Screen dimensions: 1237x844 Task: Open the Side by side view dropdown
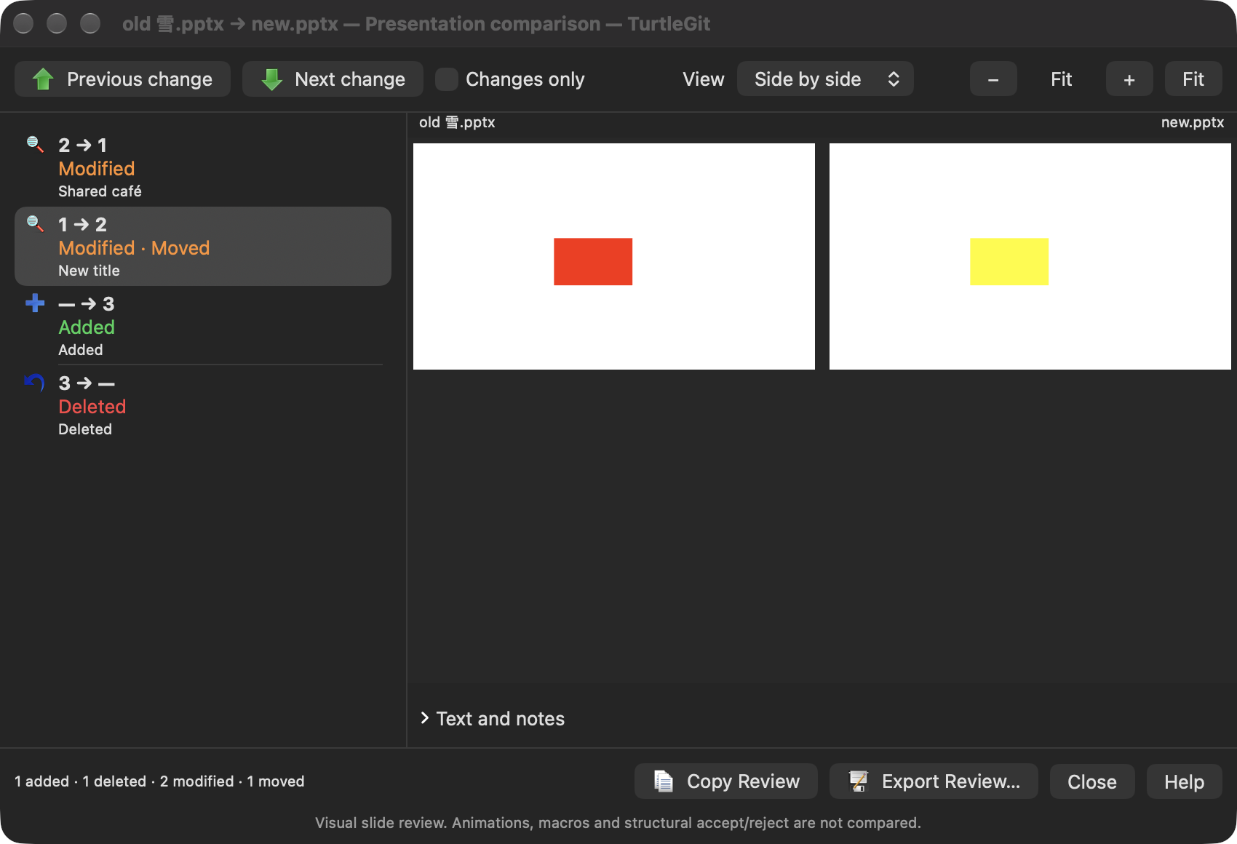coord(825,79)
